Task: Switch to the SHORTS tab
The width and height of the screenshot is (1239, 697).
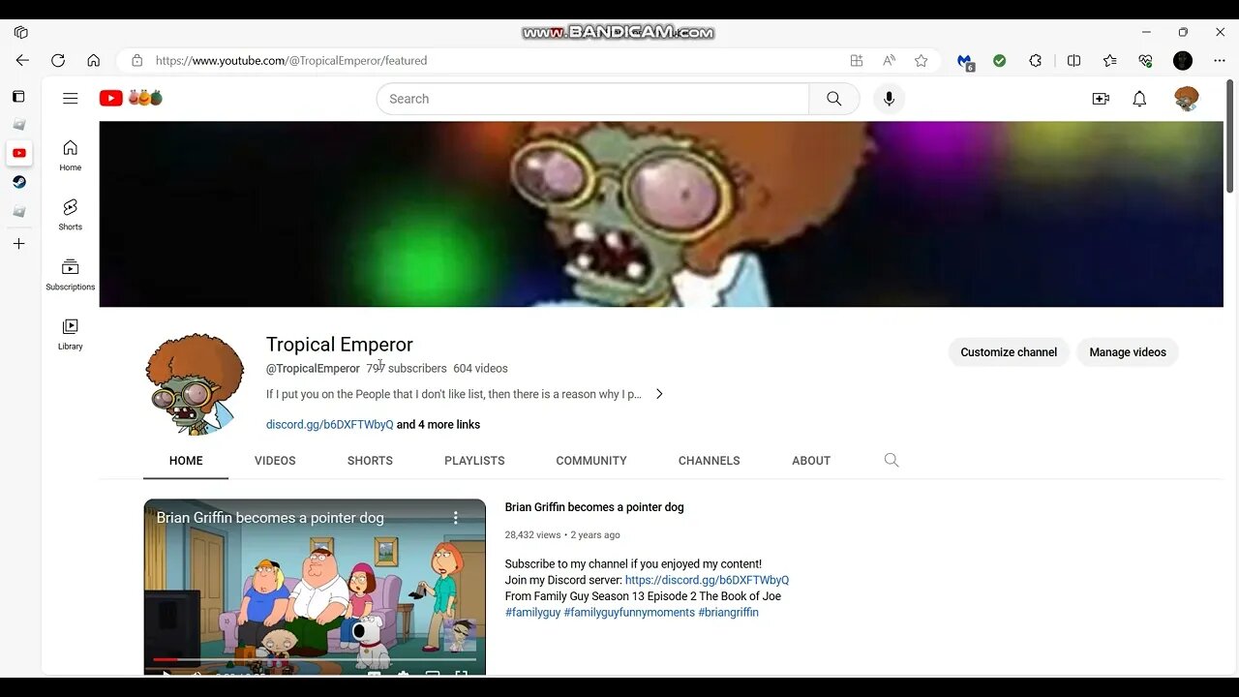Action: tap(370, 461)
